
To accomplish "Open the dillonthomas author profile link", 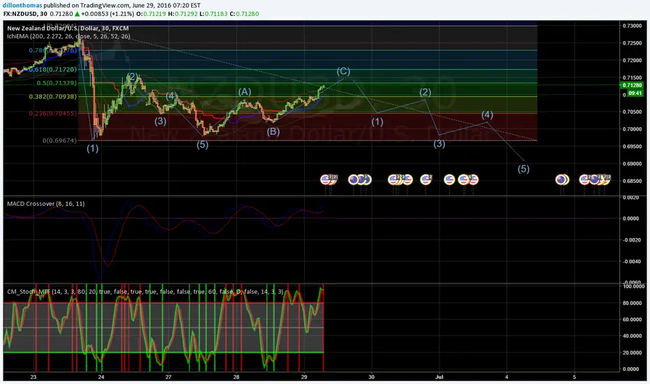I will 22,6.
